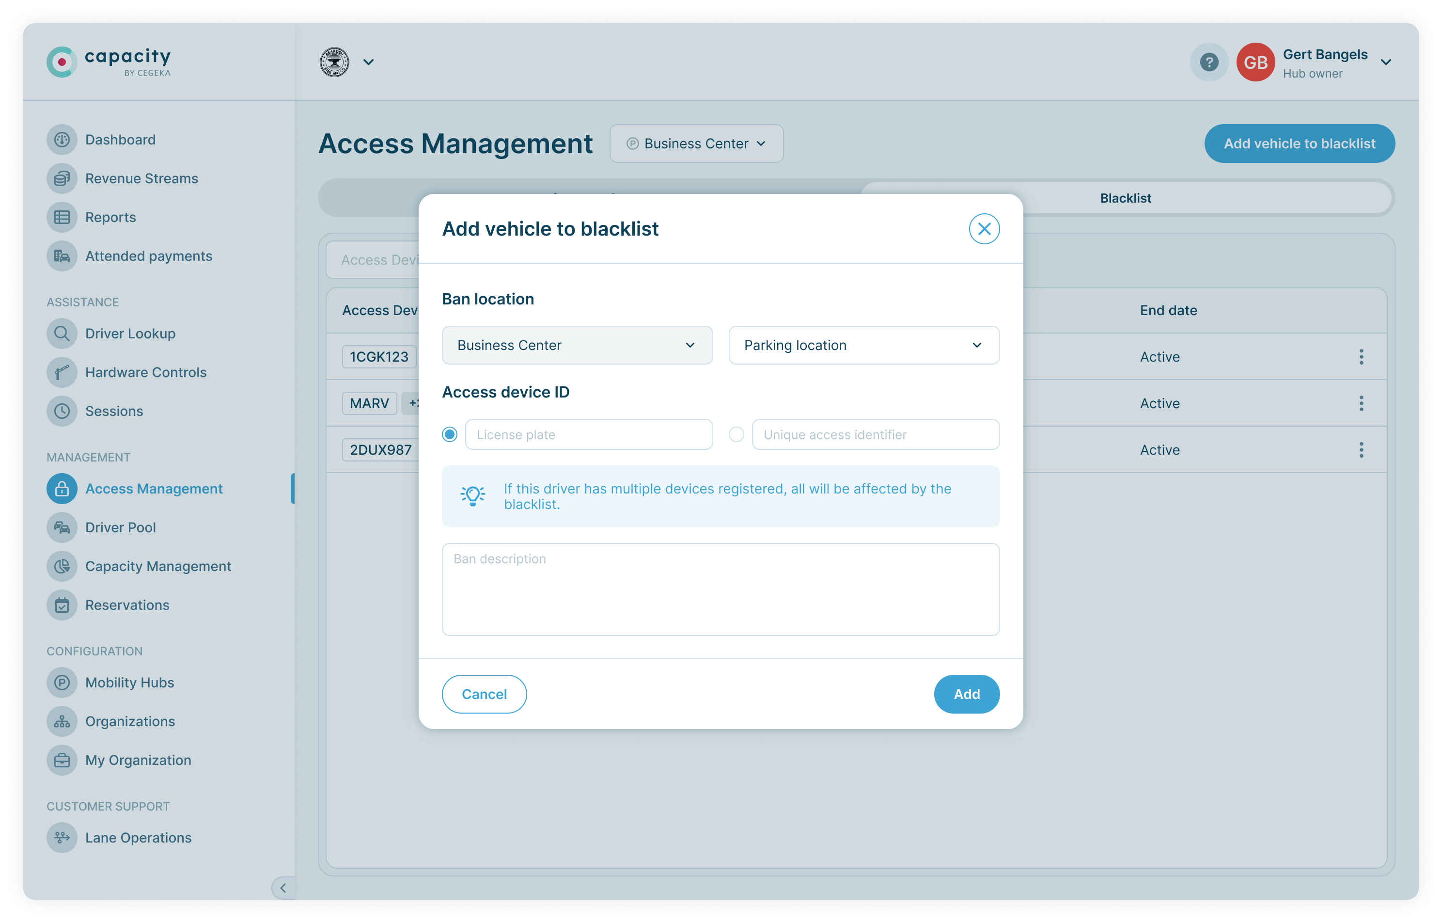This screenshot has width=1442, height=923.
Task: Click the Hardware Controls barrier icon
Action: click(62, 372)
